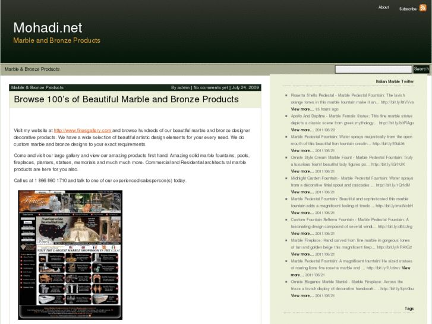The height and width of the screenshot is (324, 432).
Task: Click View more for Rosetta Shells tweet
Action: [x=302, y=109]
